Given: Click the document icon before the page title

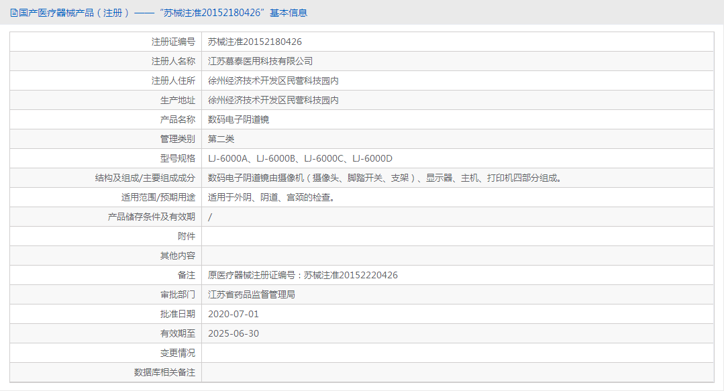Looking at the screenshot, I should [13, 13].
